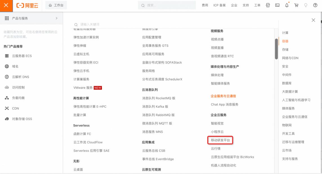The height and width of the screenshot is (174, 322).
Task: Click the top 搜索 search box
Action: [x=169, y=5]
